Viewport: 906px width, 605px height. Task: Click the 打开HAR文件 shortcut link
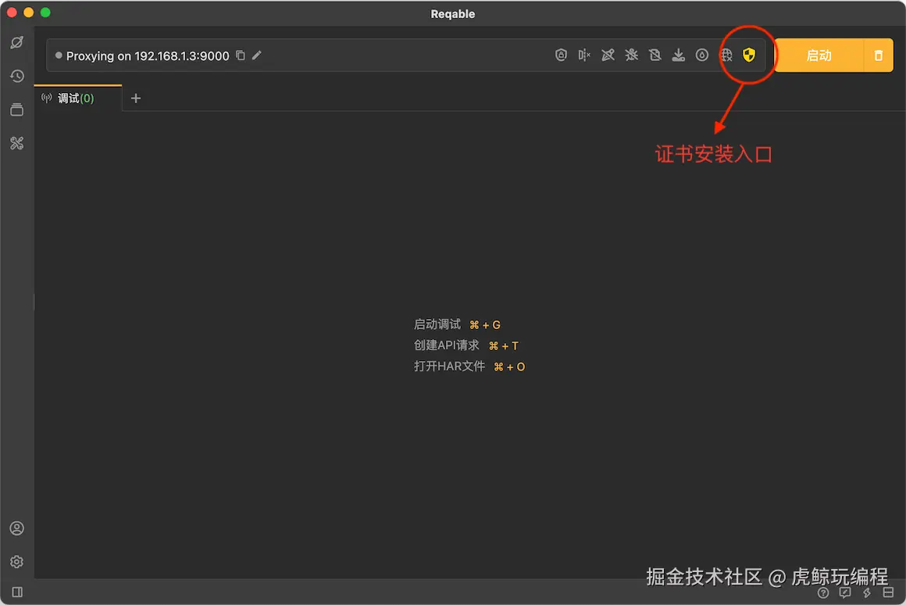point(449,366)
